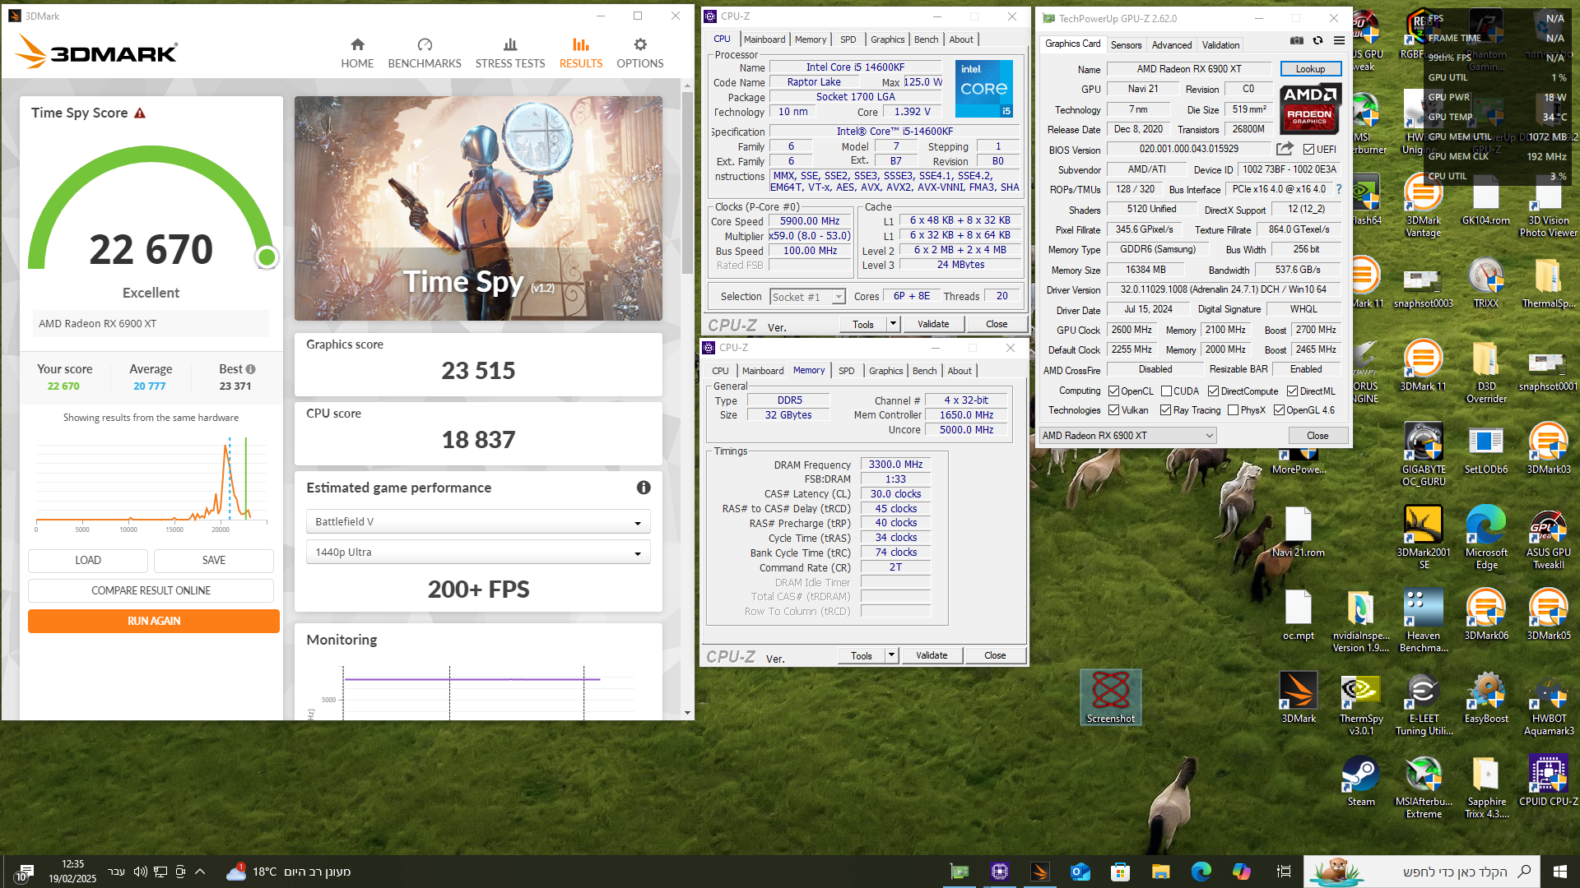The height and width of the screenshot is (888, 1580).
Task: Click the score gauge green indicator dot
Action: 266,257
